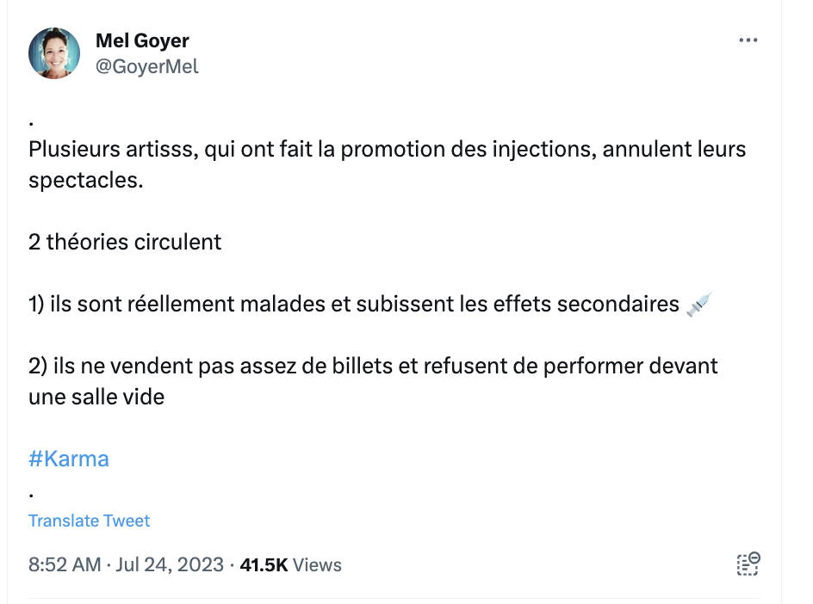Open the three-dot more options menu

tap(748, 40)
